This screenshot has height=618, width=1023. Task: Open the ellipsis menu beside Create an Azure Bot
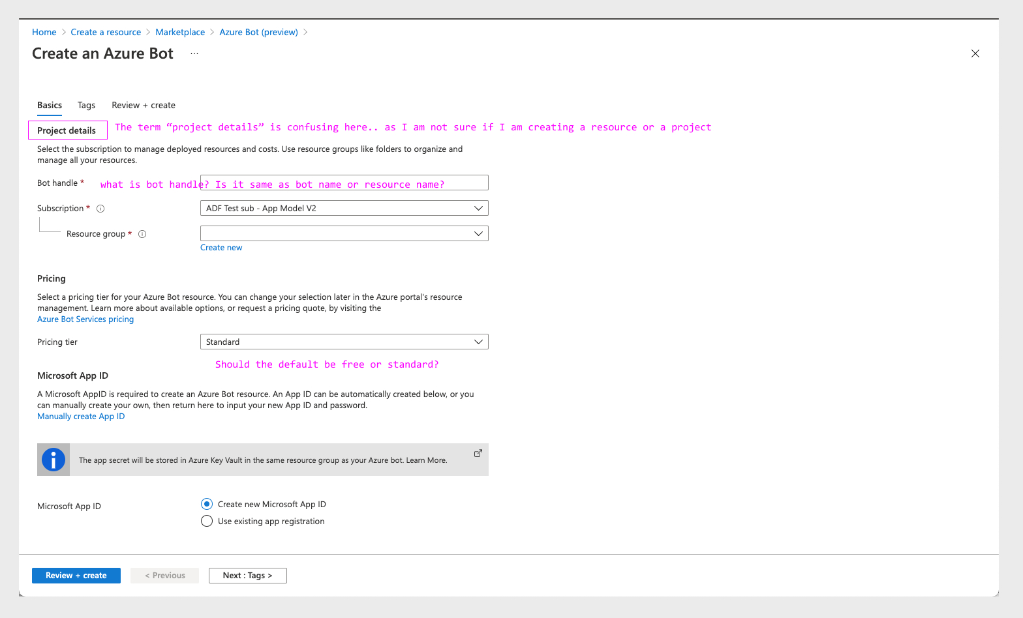pos(194,53)
